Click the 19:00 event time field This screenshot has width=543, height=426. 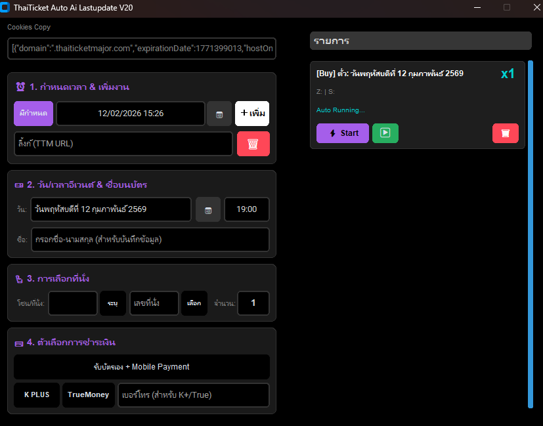(x=247, y=210)
